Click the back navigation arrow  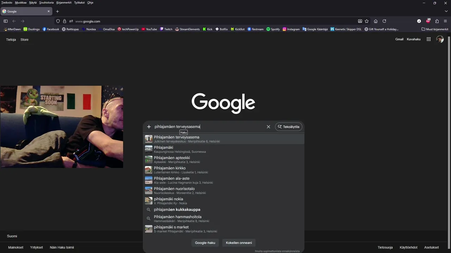[14, 21]
